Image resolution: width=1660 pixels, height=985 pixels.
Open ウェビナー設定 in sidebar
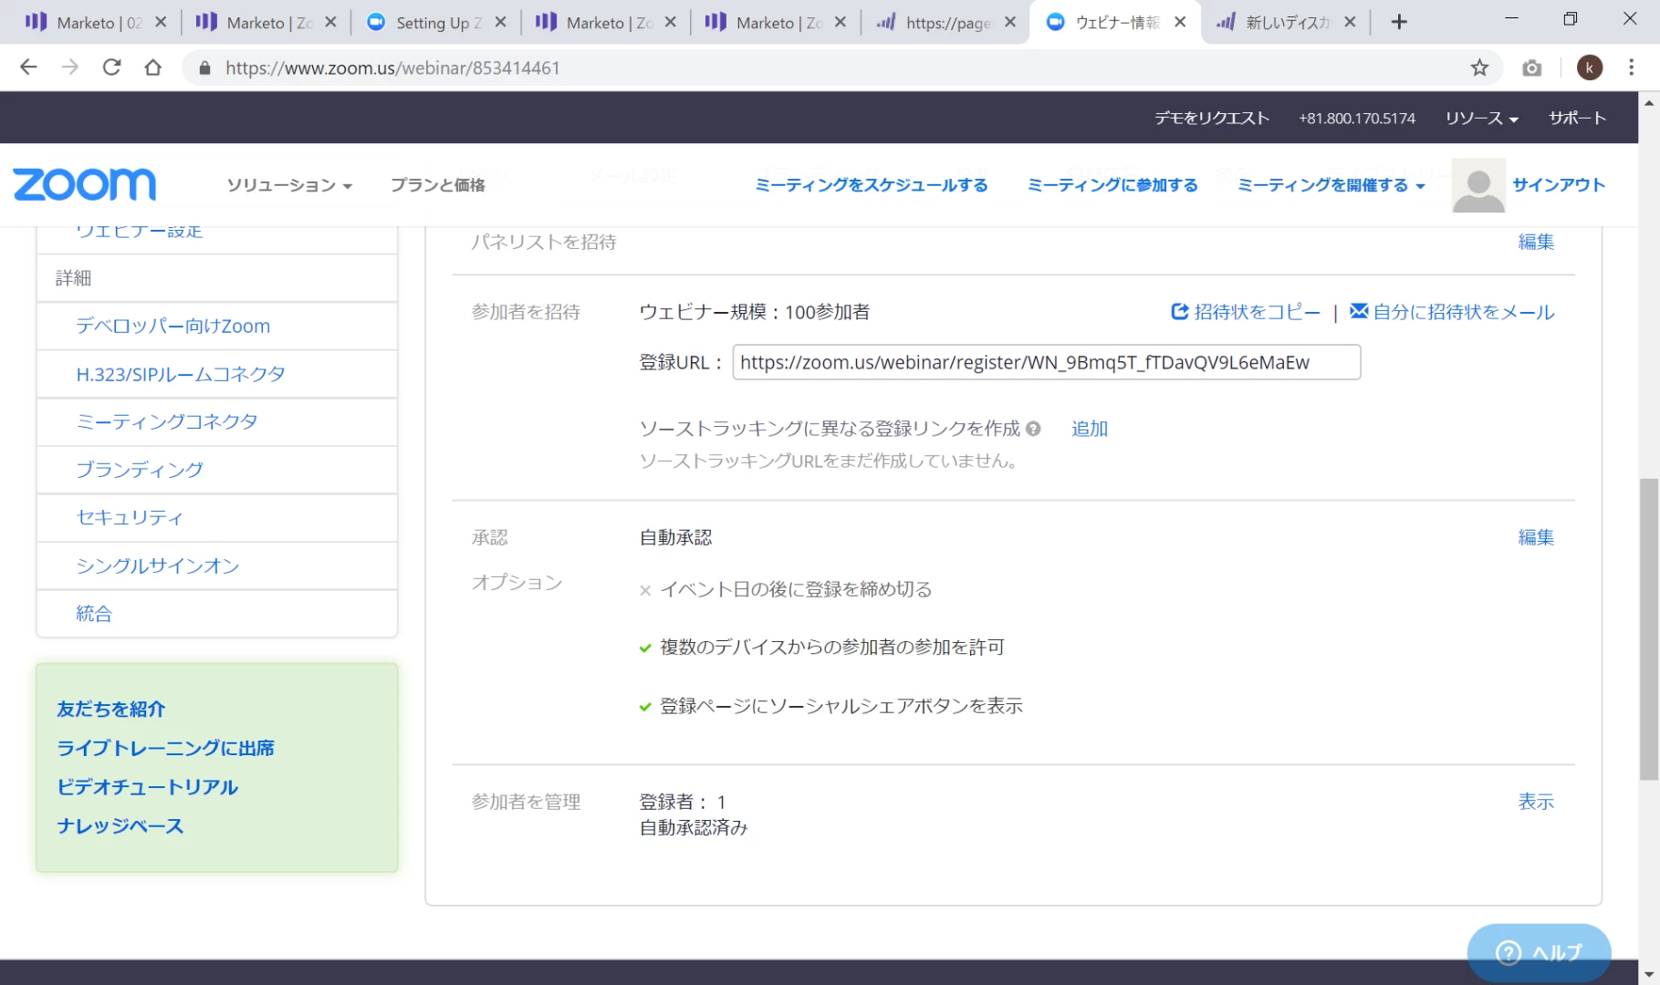[x=139, y=233]
